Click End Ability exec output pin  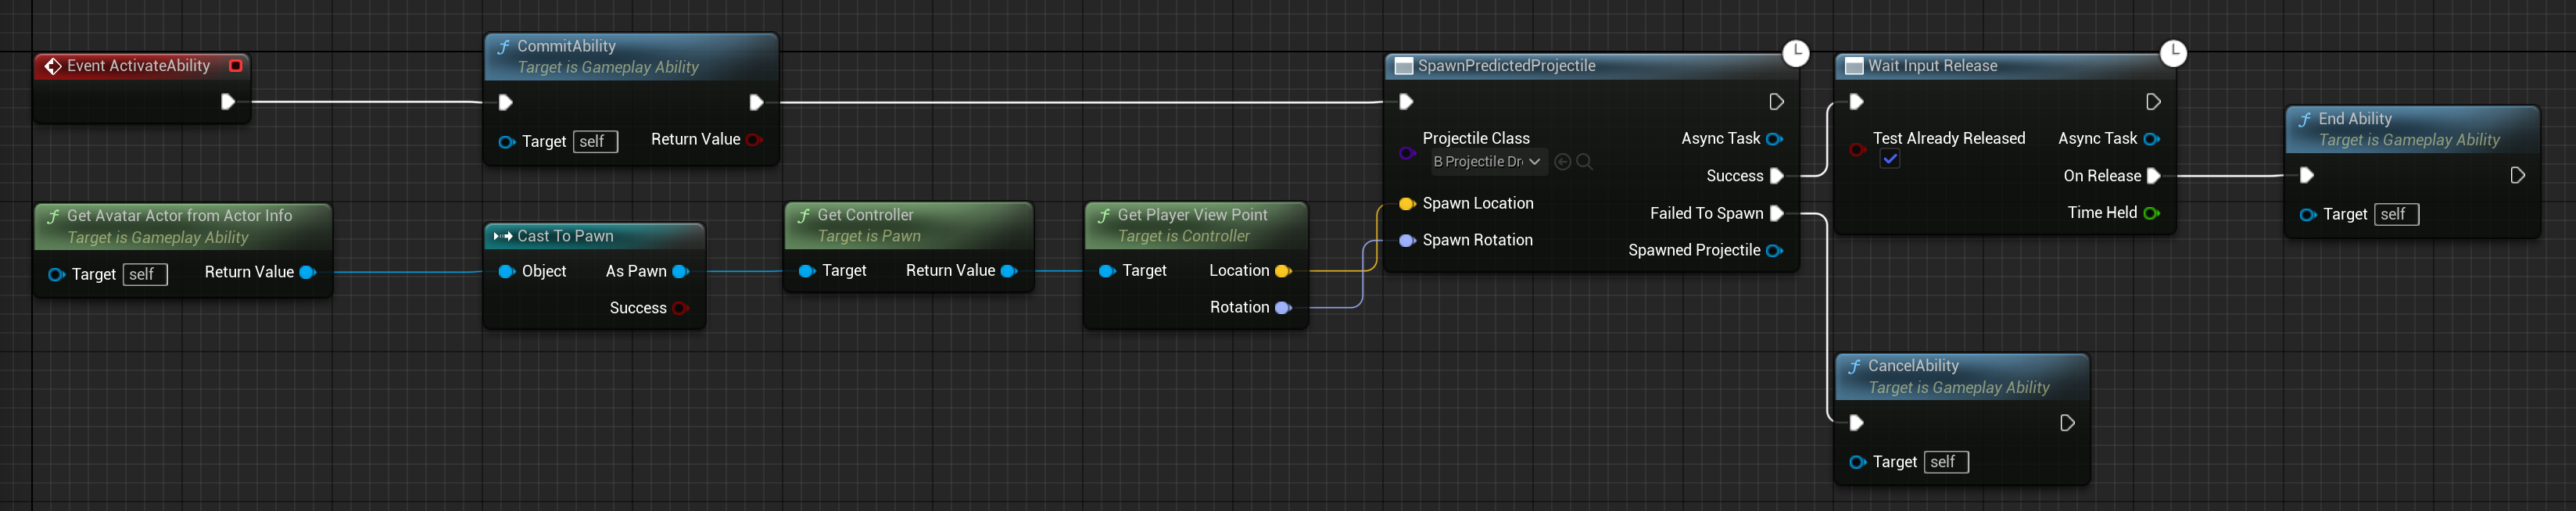point(2518,176)
